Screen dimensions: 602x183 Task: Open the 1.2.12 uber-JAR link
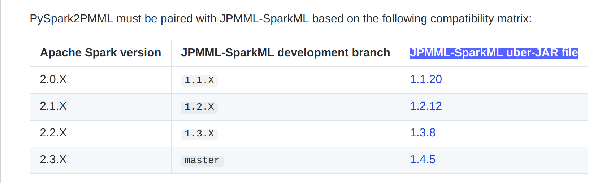[426, 106]
